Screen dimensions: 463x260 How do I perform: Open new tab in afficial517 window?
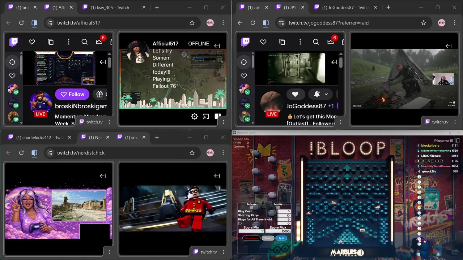pyautogui.click(x=157, y=7)
